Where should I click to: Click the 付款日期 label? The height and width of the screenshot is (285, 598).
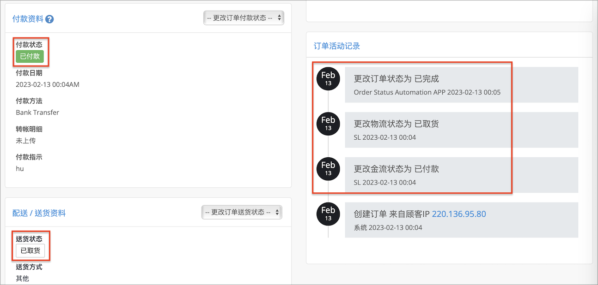(29, 73)
